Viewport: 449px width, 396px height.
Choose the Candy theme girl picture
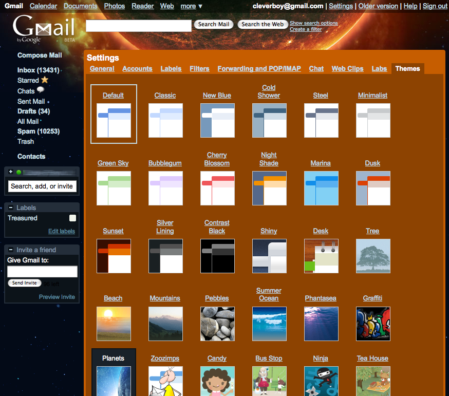point(217,381)
